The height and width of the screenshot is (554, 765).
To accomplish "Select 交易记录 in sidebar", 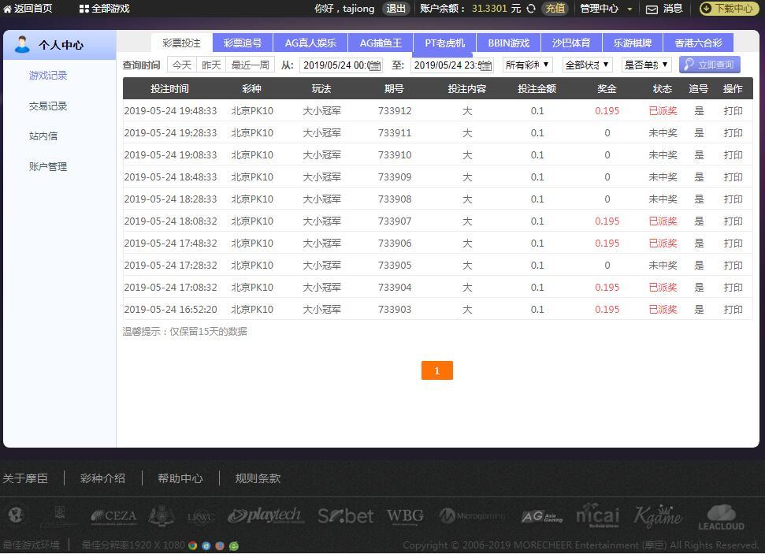I will [48, 106].
